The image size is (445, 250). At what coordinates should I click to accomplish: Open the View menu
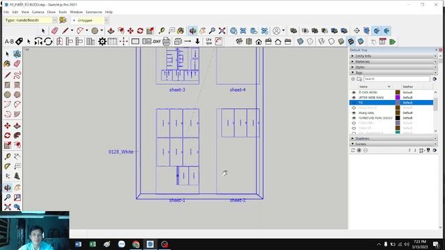pyautogui.click(x=25, y=12)
